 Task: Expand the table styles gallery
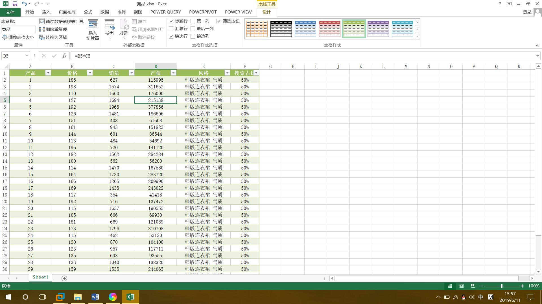coord(418,36)
